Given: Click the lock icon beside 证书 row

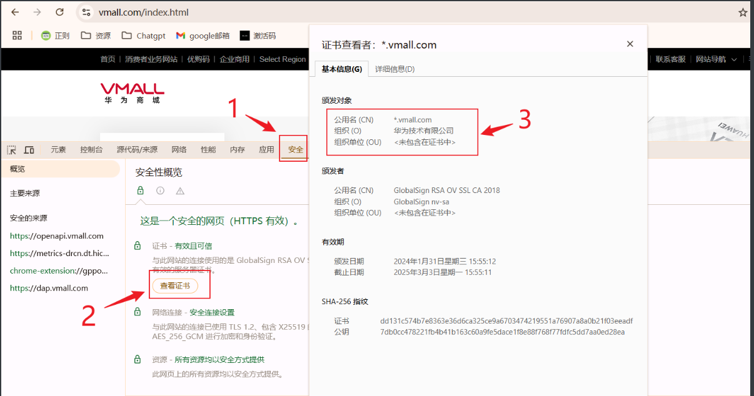Looking at the screenshot, I should (x=138, y=246).
